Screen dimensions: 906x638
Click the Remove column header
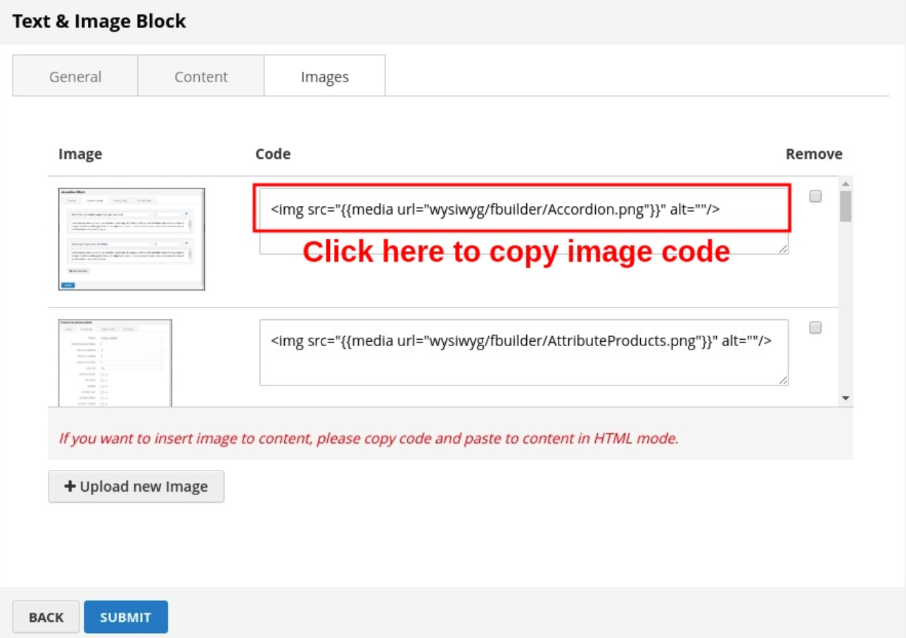pos(813,154)
